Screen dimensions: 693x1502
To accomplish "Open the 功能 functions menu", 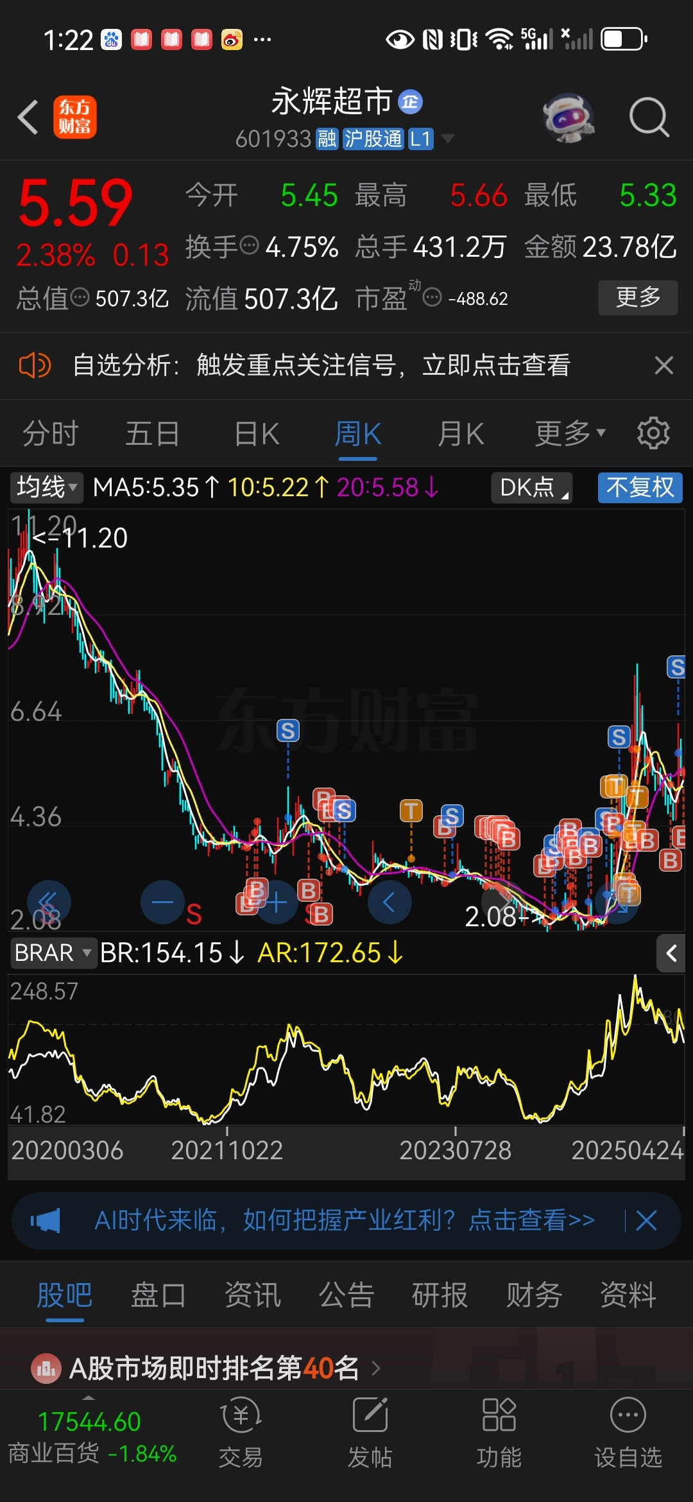I will tap(499, 1433).
